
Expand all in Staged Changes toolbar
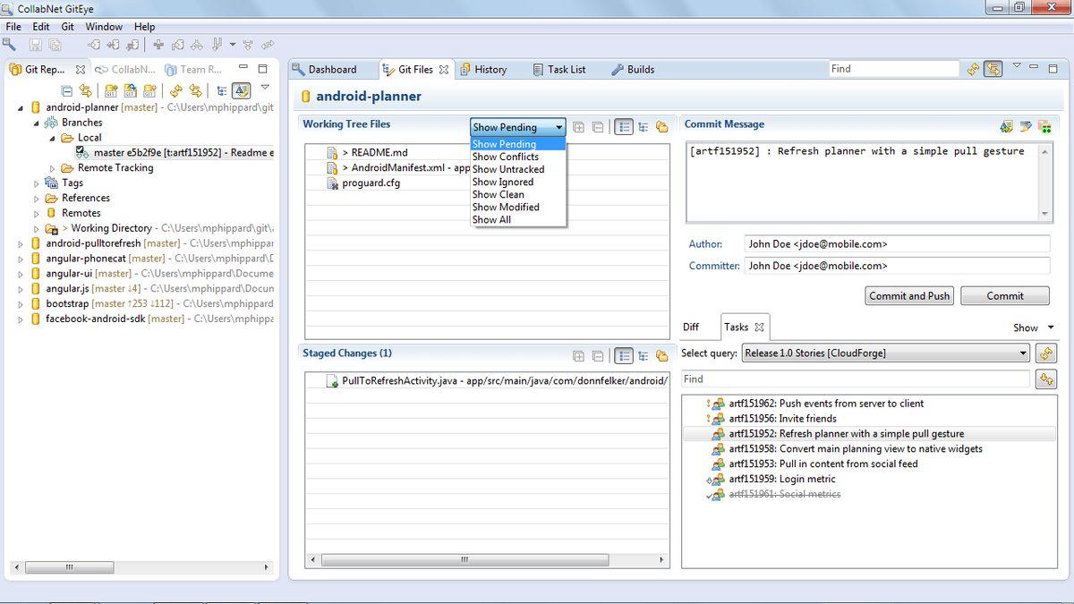coord(579,355)
